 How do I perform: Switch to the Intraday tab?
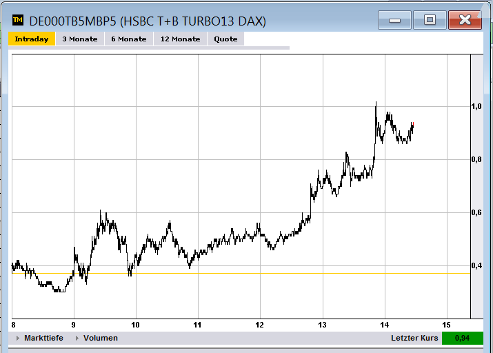pos(32,39)
